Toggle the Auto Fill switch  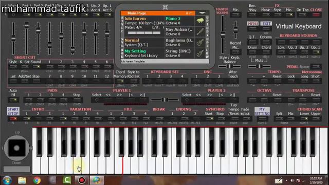[x=13, y=100]
